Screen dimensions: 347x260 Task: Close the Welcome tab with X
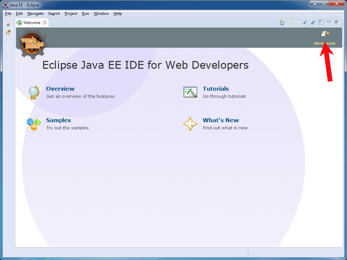(x=45, y=23)
